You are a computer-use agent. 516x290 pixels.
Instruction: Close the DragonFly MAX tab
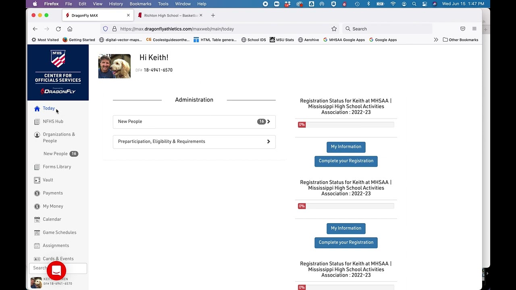coord(128,15)
